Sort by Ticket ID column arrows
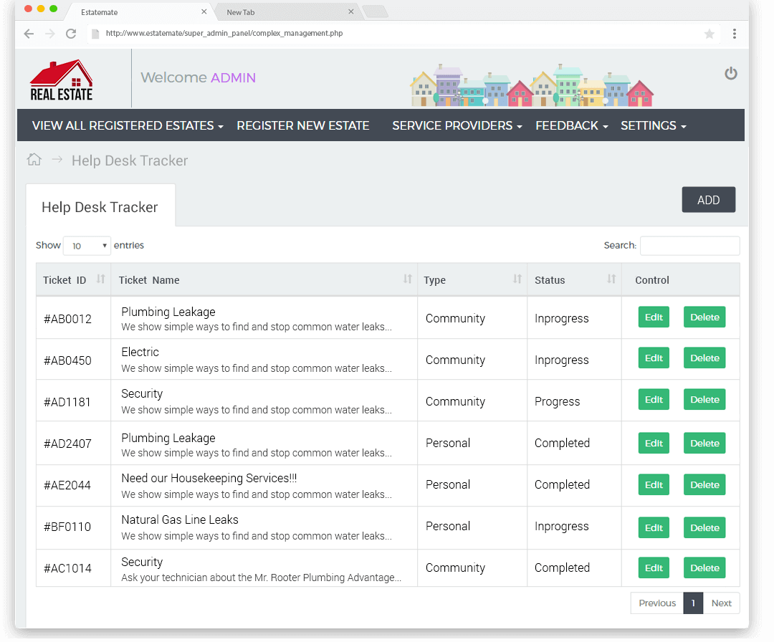 [x=100, y=279]
